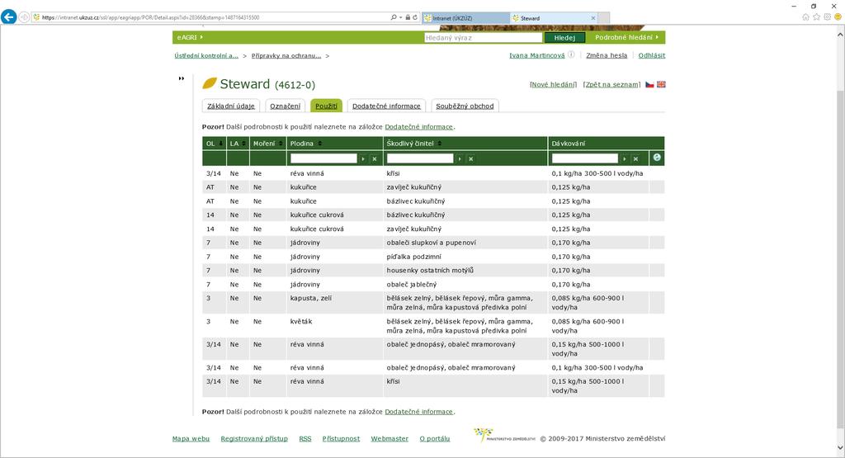Click the refresh page icon in address bar
845x458 pixels.
[415, 17]
